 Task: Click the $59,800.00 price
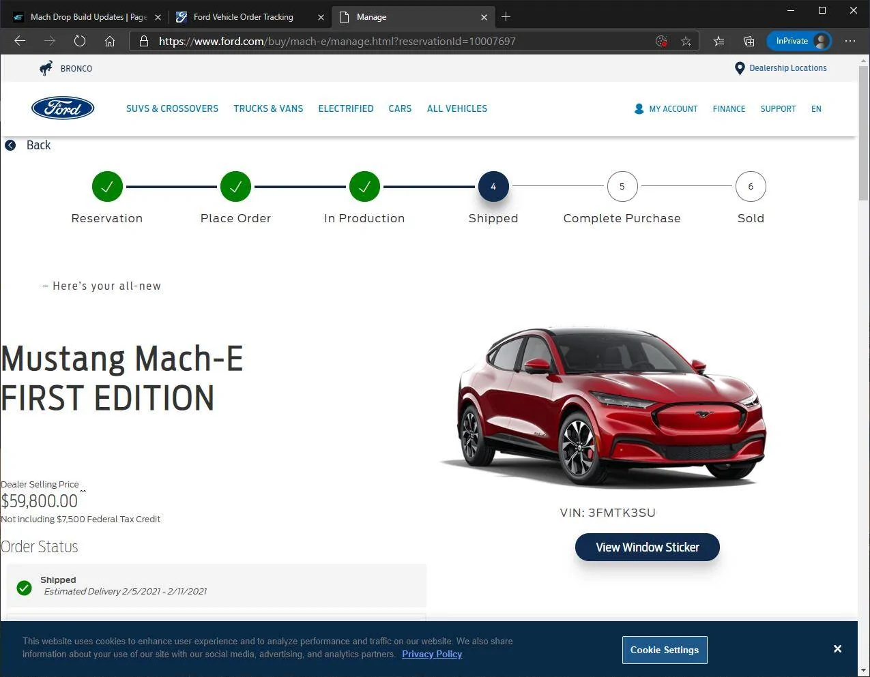pyautogui.click(x=40, y=501)
